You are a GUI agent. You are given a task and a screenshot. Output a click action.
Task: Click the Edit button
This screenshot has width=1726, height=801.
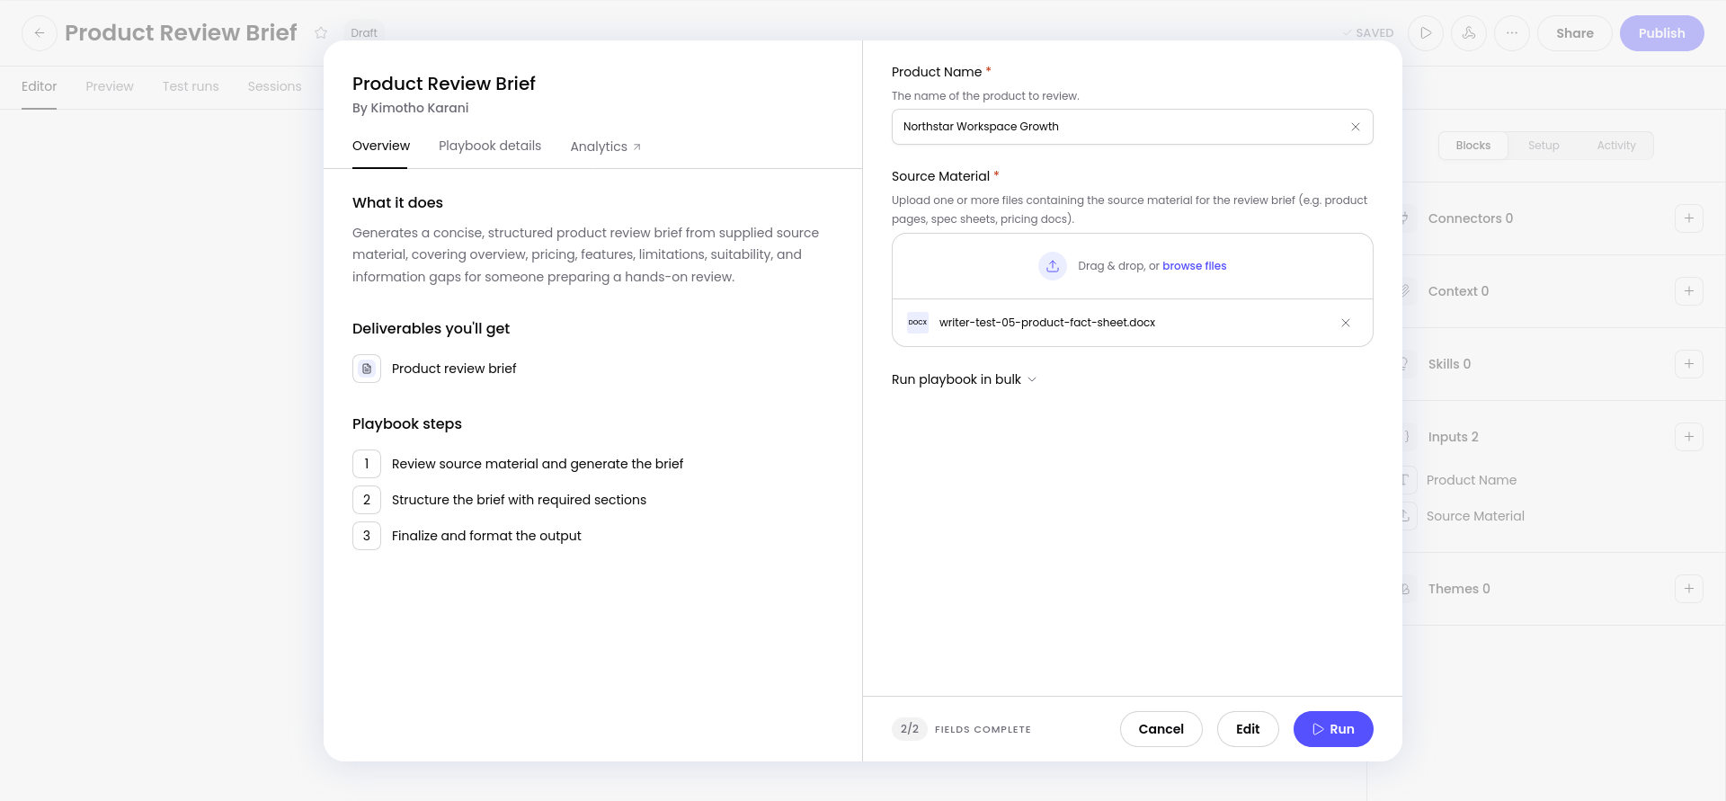[x=1248, y=729]
